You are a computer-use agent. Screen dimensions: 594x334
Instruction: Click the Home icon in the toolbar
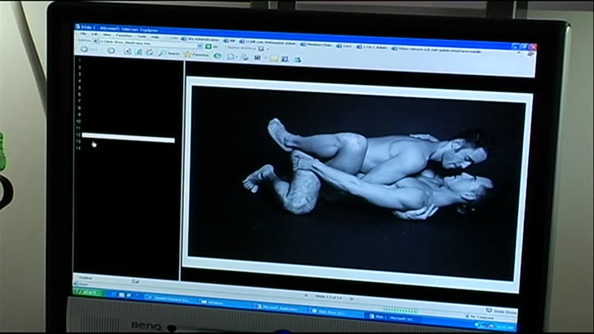pyautogui.click(x=149, y=52)
